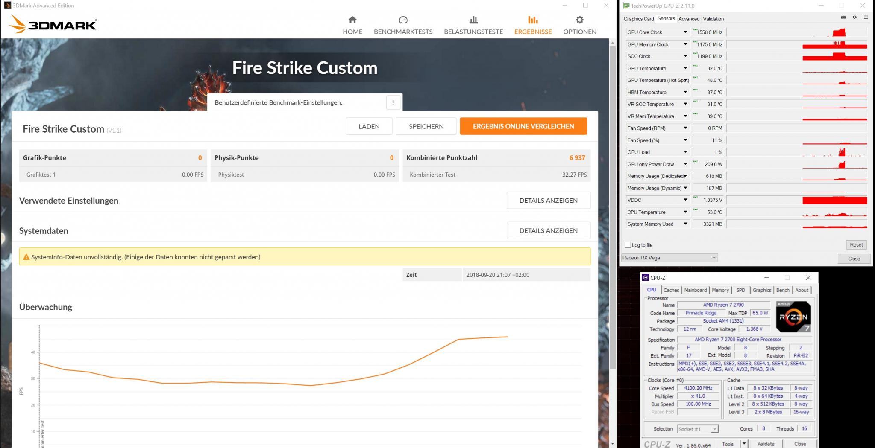The height and width of the screenshot is (448, 875).
Task: Open the Mainboard tab in CPU-Z
Action: click(x=695, y=290)
